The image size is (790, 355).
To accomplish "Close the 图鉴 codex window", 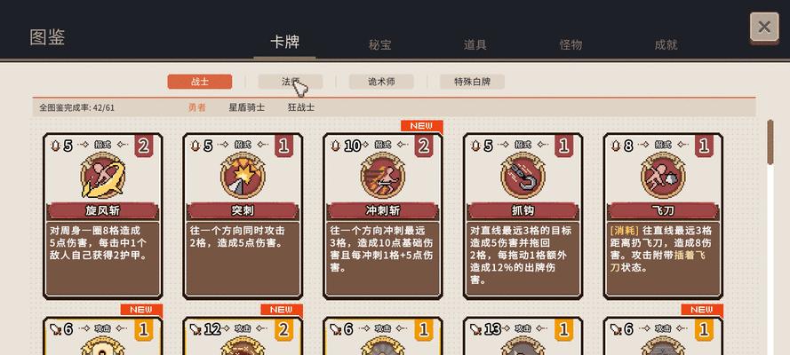I will [x=764, y=28].
